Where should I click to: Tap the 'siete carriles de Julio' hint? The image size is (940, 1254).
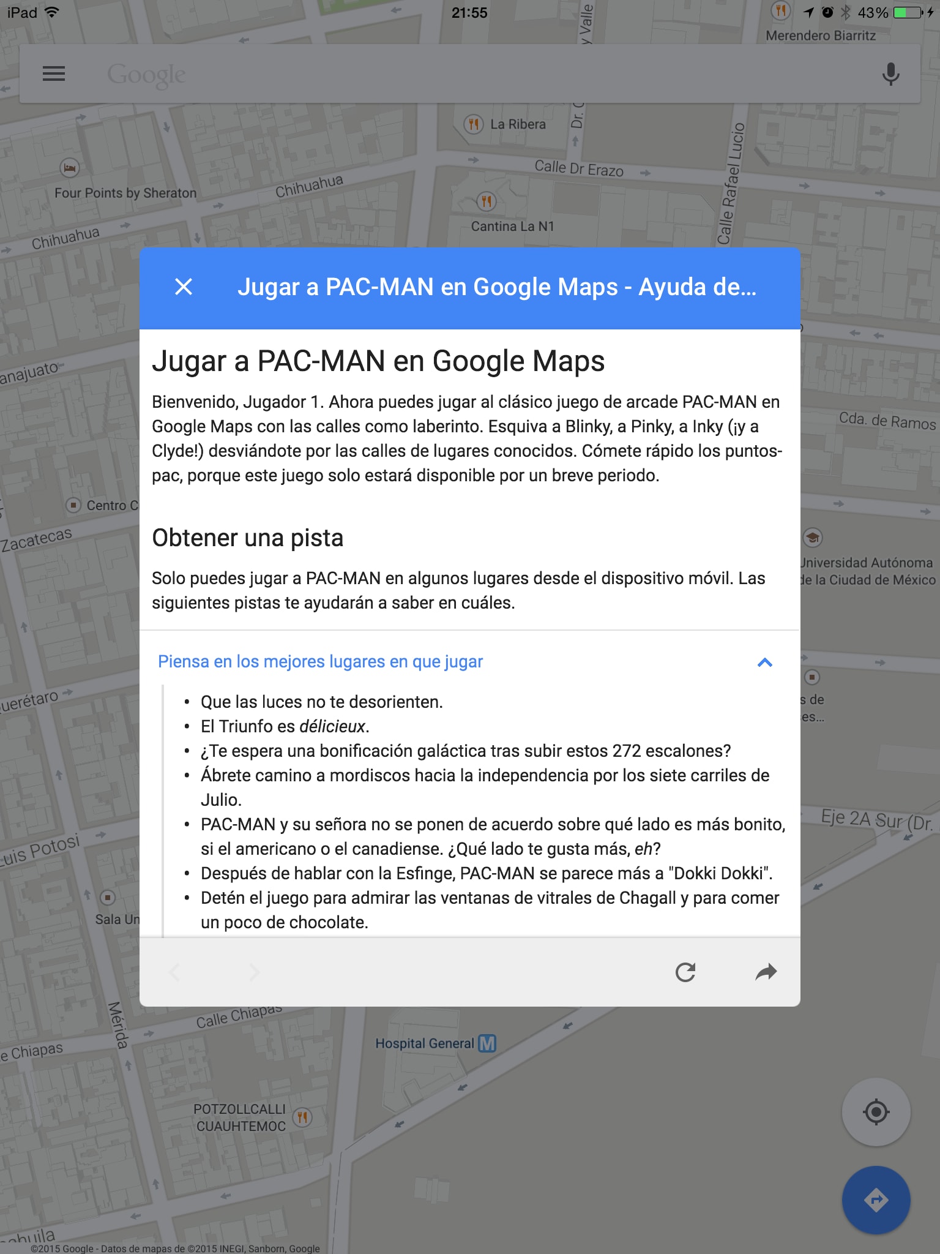485,787
